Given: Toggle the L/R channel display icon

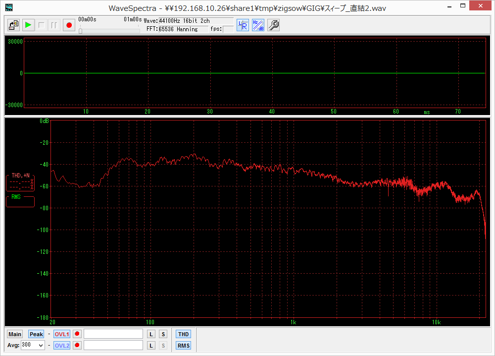Looking at the screenshot, I should coord(243,25).
